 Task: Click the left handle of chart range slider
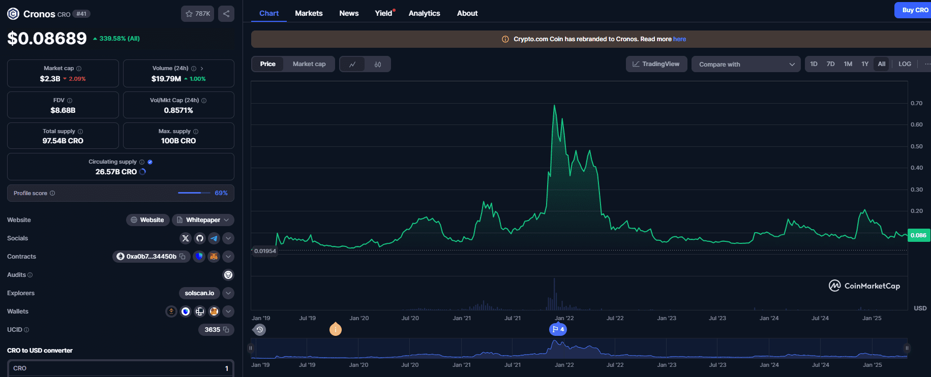[x=251, y=348]
